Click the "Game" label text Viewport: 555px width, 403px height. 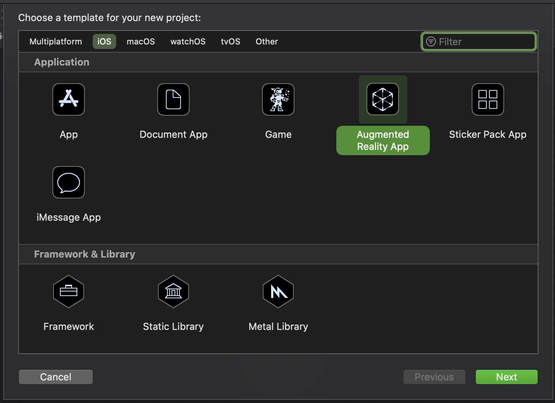278,134
